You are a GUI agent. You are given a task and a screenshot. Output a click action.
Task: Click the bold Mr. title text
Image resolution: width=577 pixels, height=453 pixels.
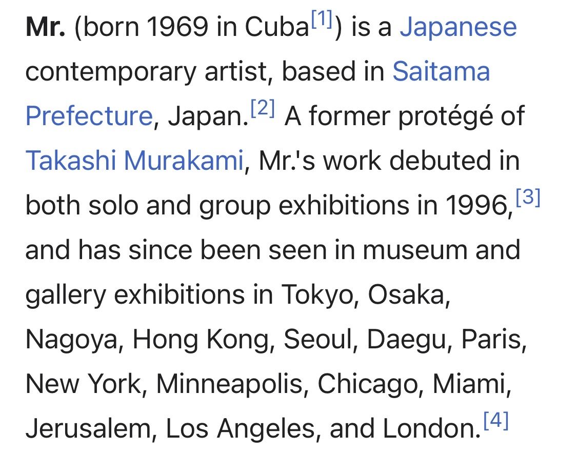pos(46,27)
